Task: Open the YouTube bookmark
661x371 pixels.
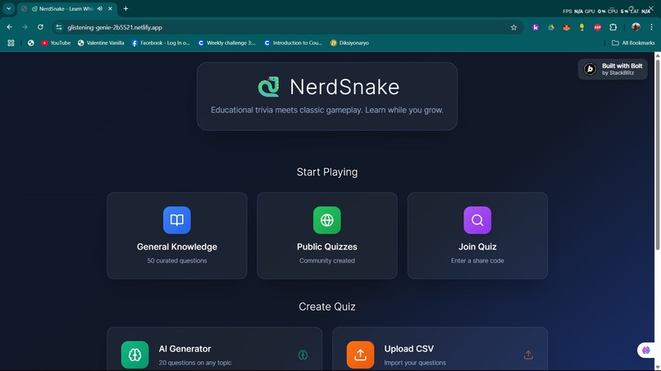Action: tap(56, 43)
